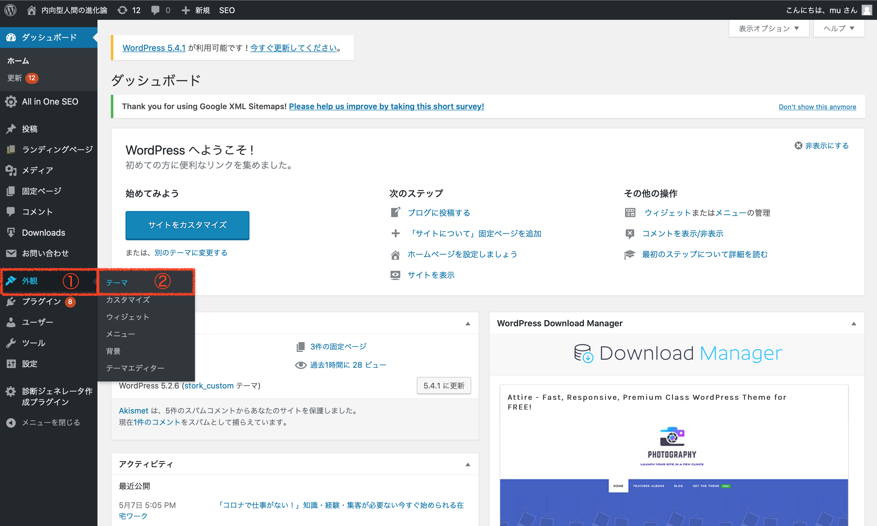
Task: Click the pencil icon beside ブログに投稿する
Action: (x=395, y=212)
